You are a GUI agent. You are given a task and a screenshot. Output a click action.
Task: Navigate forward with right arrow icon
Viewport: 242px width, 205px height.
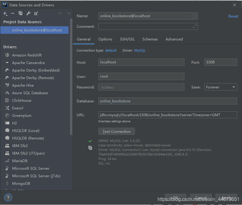pos(68,13)
